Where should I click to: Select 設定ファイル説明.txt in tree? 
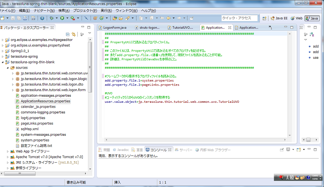coord(34,146)
